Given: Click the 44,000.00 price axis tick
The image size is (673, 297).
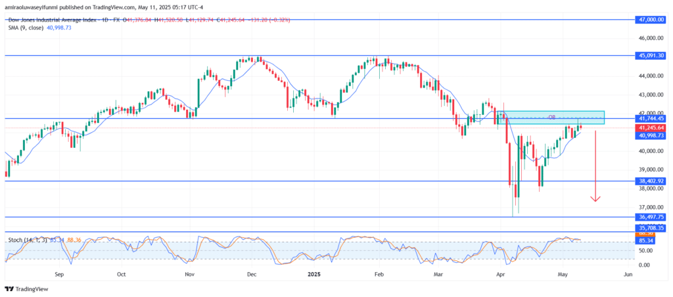Looking at the screenshot, I should tap(650, 76).
